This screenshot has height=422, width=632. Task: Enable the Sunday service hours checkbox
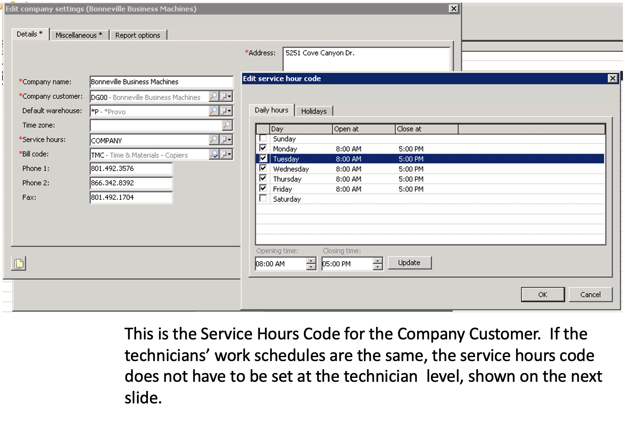click(263, 137)
